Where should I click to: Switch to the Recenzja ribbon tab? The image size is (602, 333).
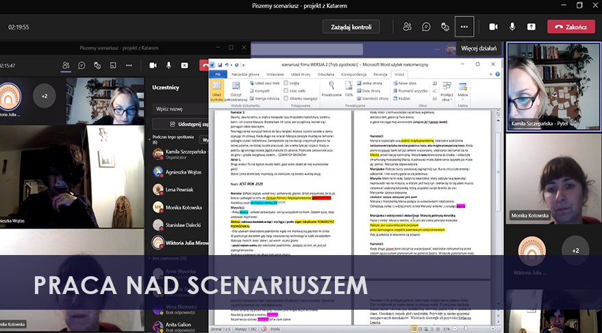pos(380,73)
